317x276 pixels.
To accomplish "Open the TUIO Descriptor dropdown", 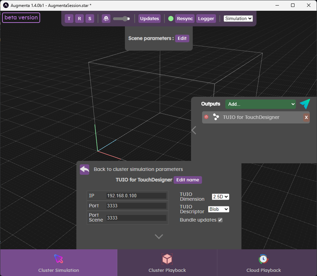I will (x=219, y=209).
